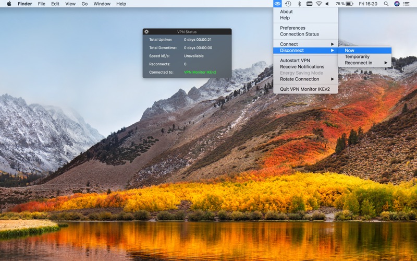Screen dimensions: 417x261
Task: Choose Help in the VPN dropdown menu
Action: coord(305,18)
